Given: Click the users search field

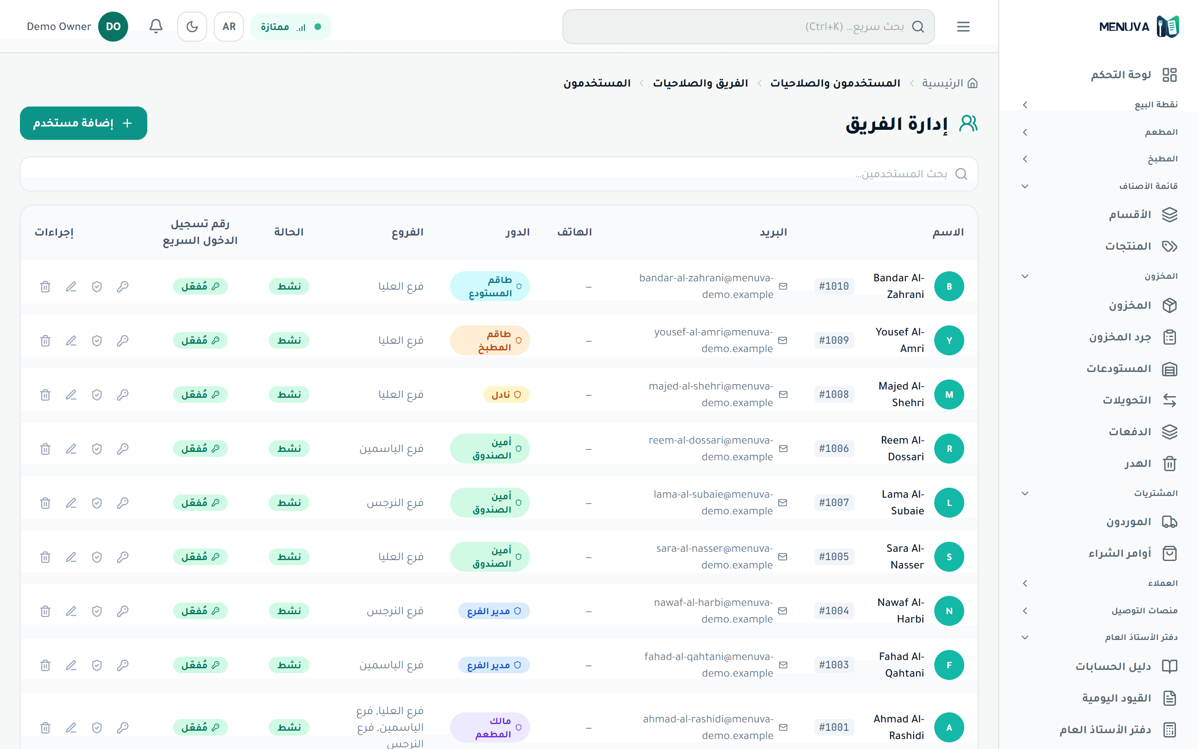Looking at the screenshot, I should click(499, 174).
